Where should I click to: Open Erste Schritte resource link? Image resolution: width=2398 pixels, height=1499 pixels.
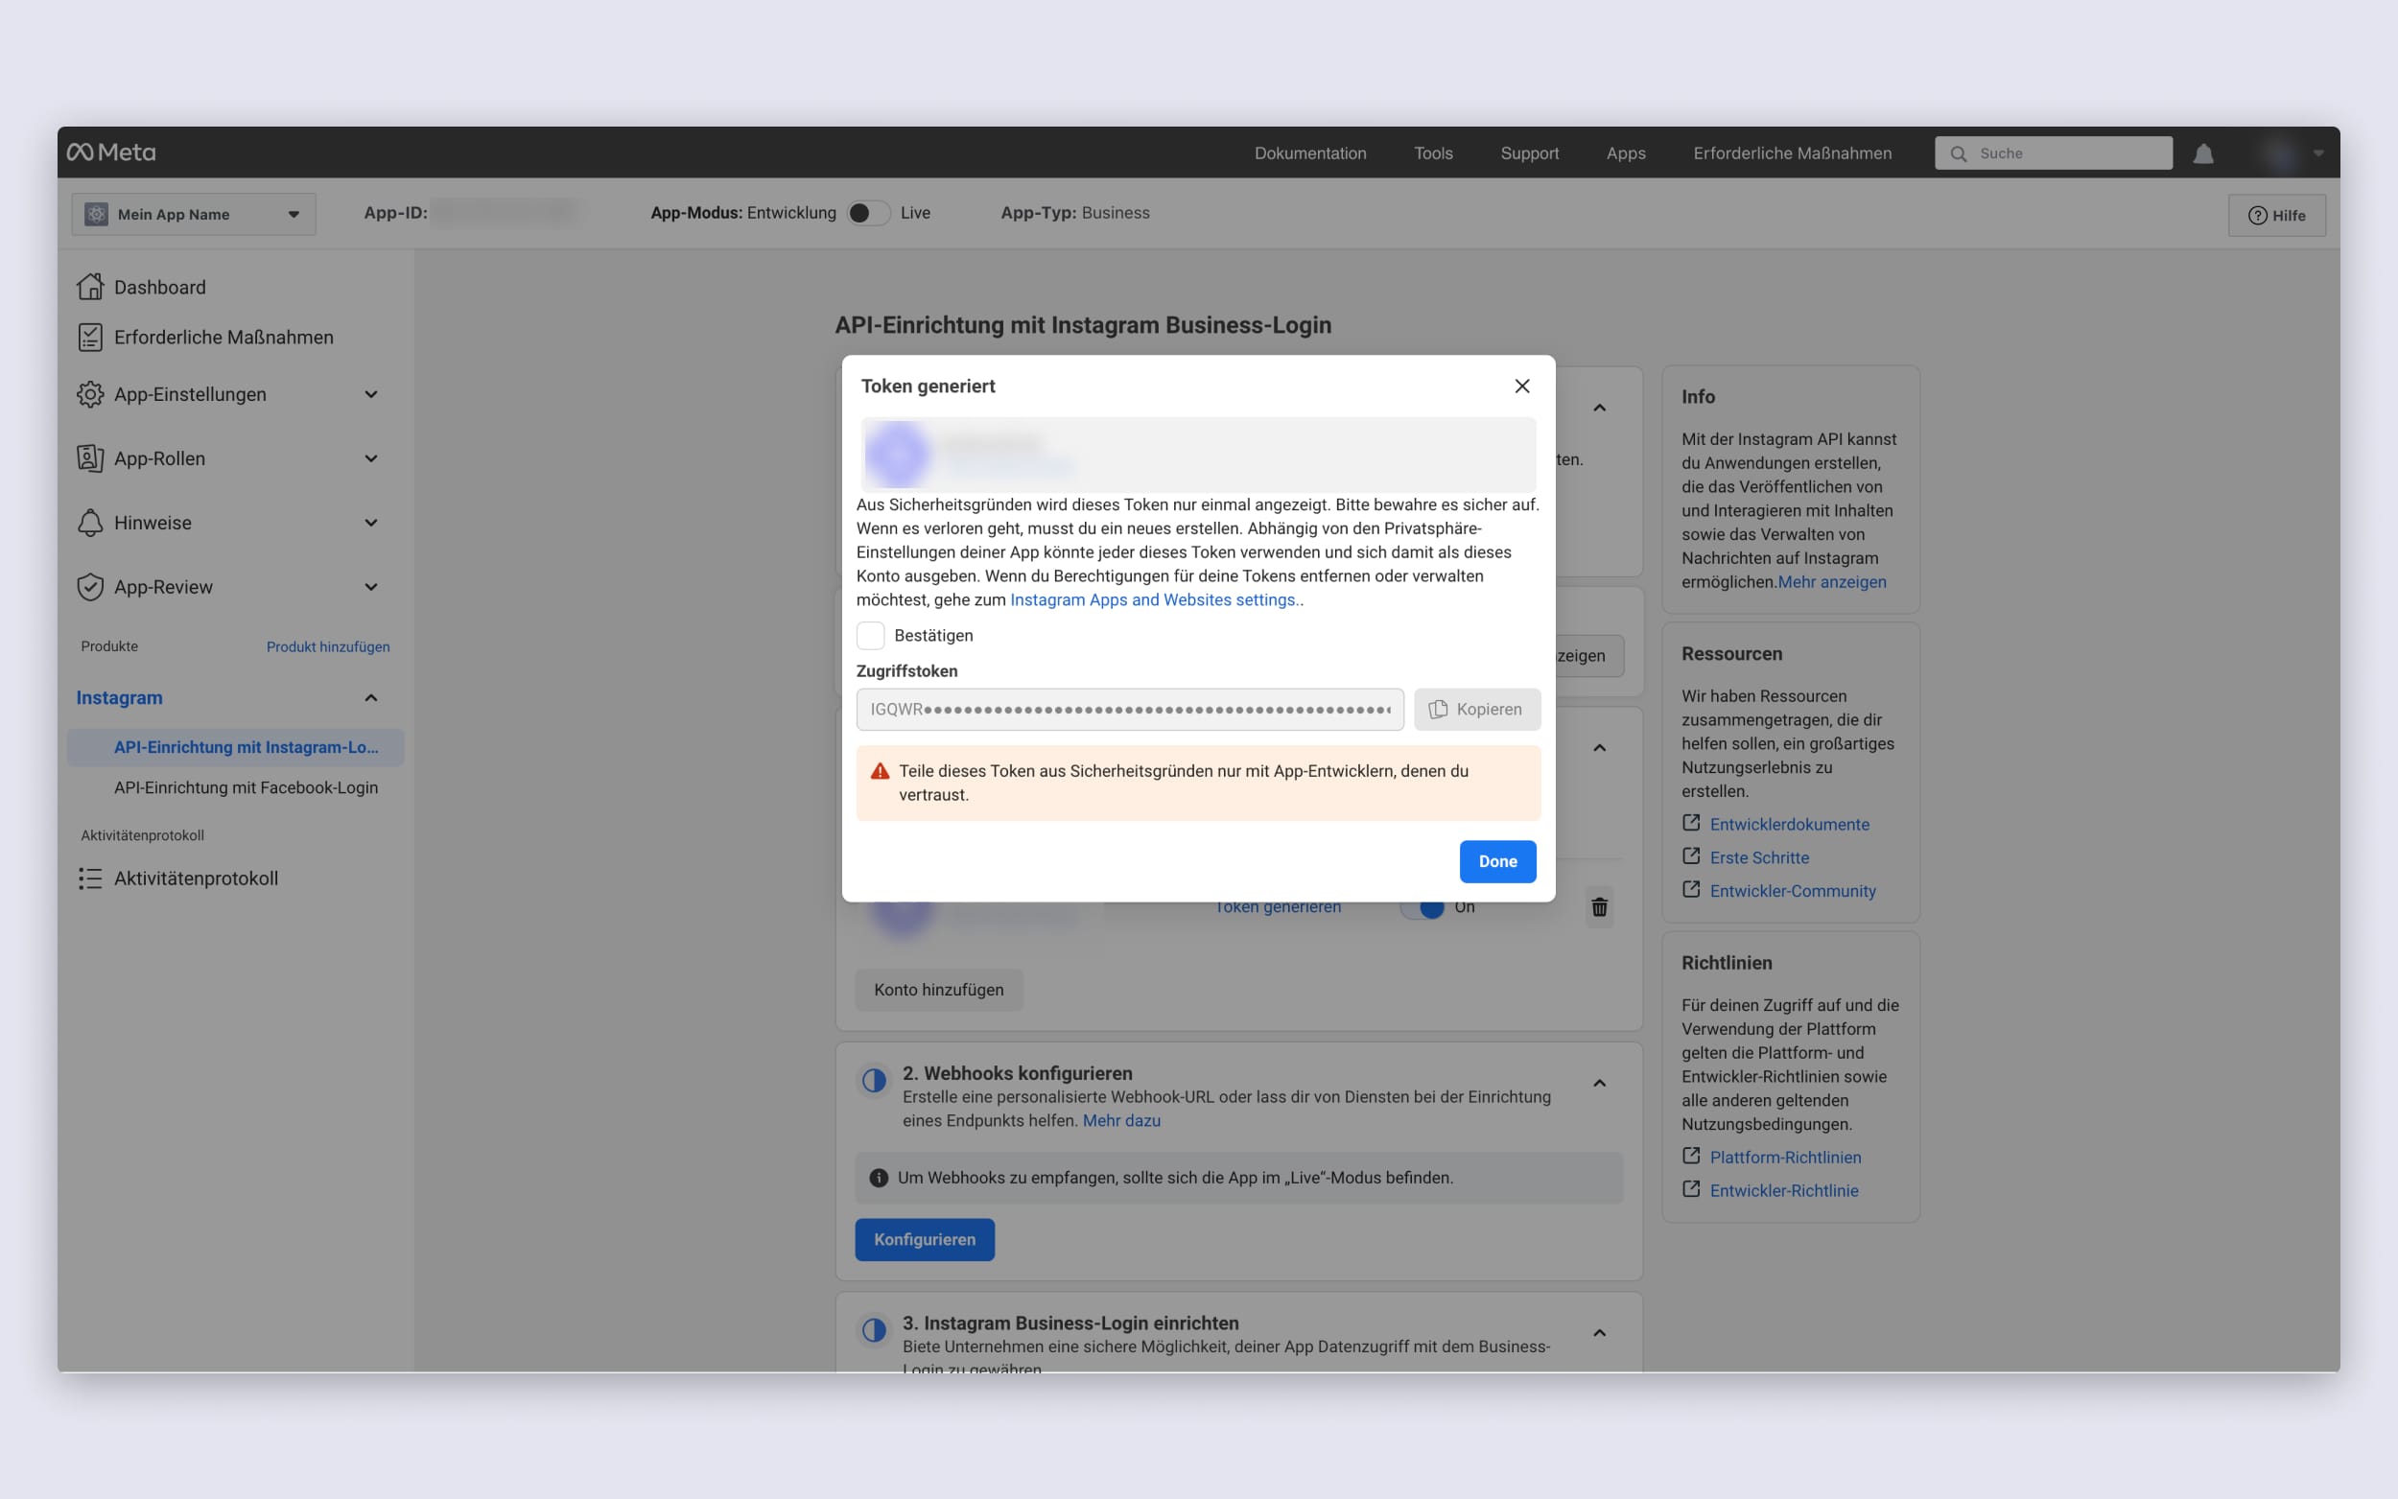click(1758, 857)
